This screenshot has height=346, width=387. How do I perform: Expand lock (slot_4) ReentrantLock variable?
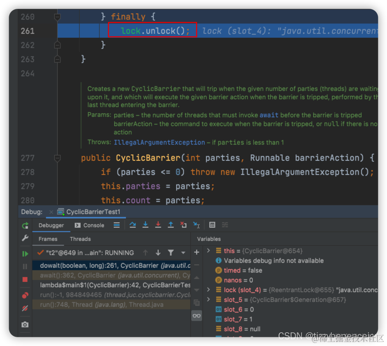(208, 290)
